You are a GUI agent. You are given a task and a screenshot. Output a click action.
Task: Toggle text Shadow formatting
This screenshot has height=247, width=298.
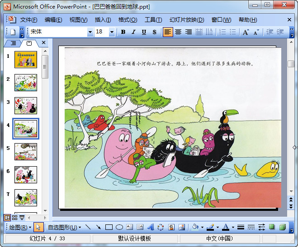(x=154, y=32)
